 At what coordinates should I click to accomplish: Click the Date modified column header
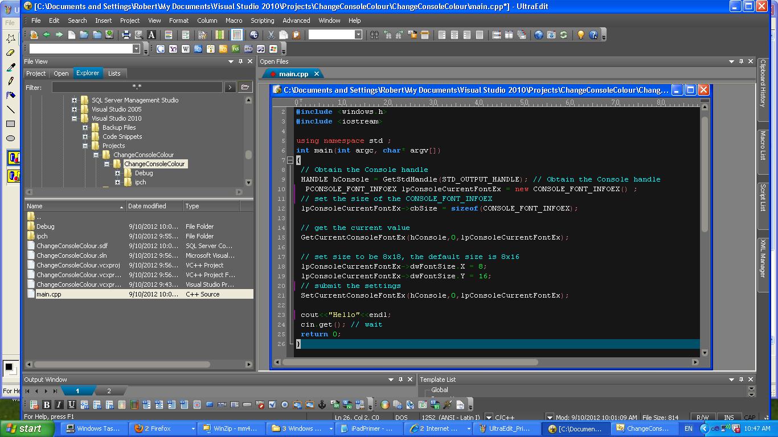147,206
